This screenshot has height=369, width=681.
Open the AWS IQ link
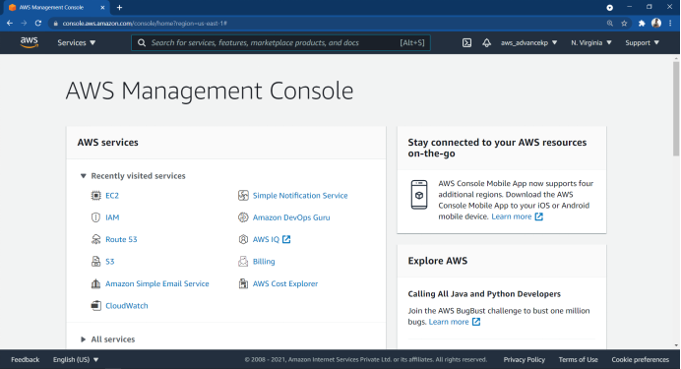pyautogui.click(x=266, y=239)
